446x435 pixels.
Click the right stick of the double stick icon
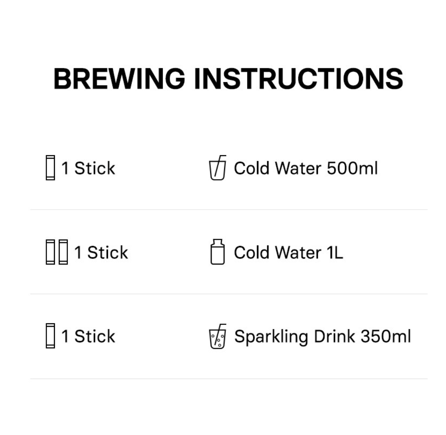[63, 252]
